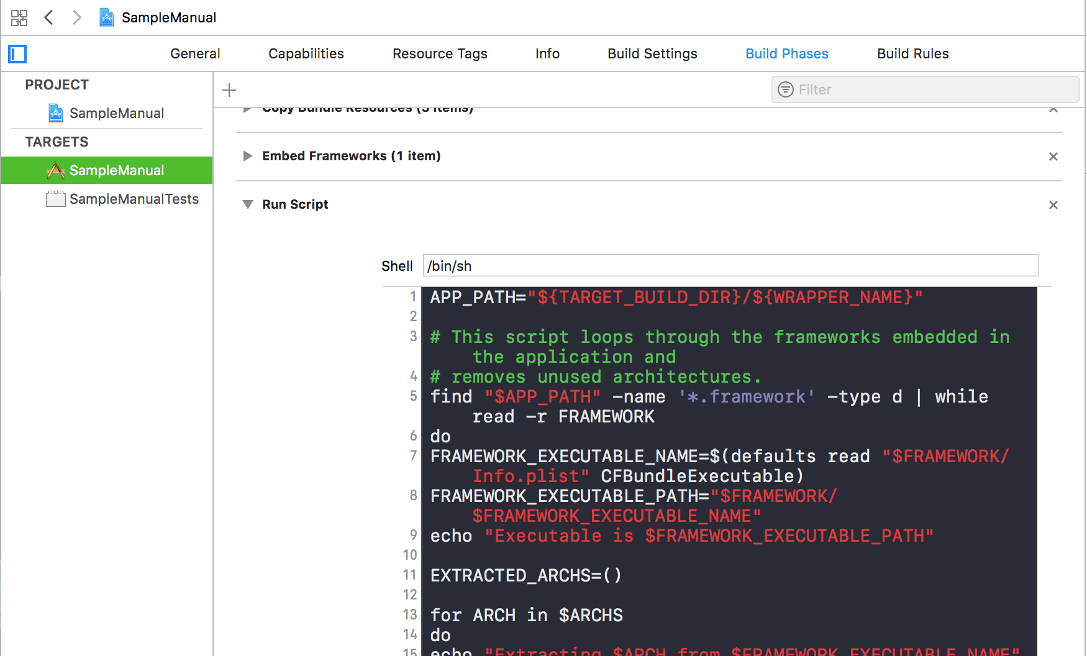The height and width of the screenshot is (656, 1087).
Task: Navigate forward with the right arrow
Action: click(x=76, y=17)
